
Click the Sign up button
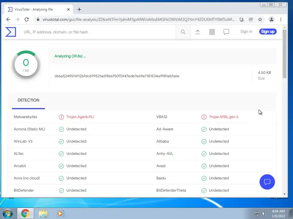click(268, 31)
